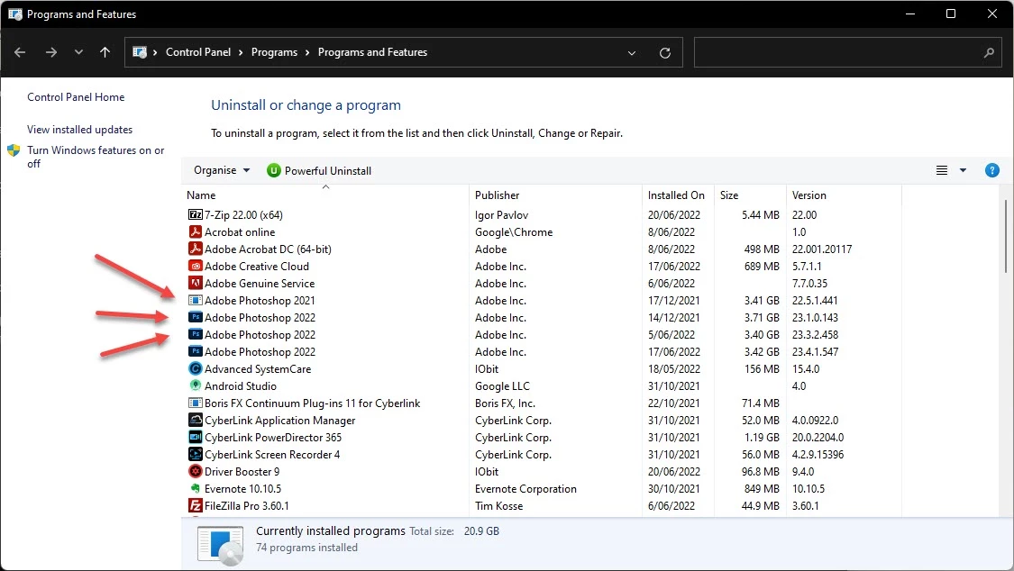Click the search Control Panel field

click(848, 52)
